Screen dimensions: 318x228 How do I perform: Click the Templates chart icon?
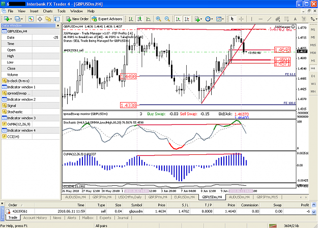click(219, 19)
